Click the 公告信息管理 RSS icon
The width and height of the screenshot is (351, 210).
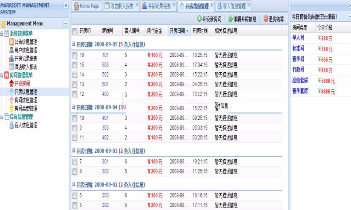(11, 42)
